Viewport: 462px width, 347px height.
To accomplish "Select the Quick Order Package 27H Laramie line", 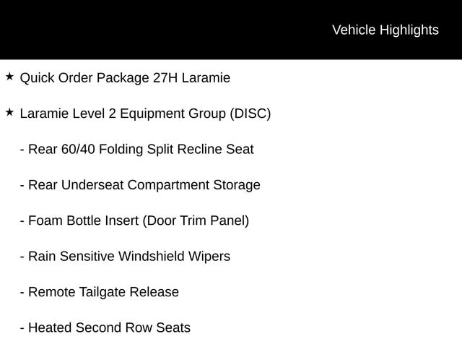I will pos(125,77).
